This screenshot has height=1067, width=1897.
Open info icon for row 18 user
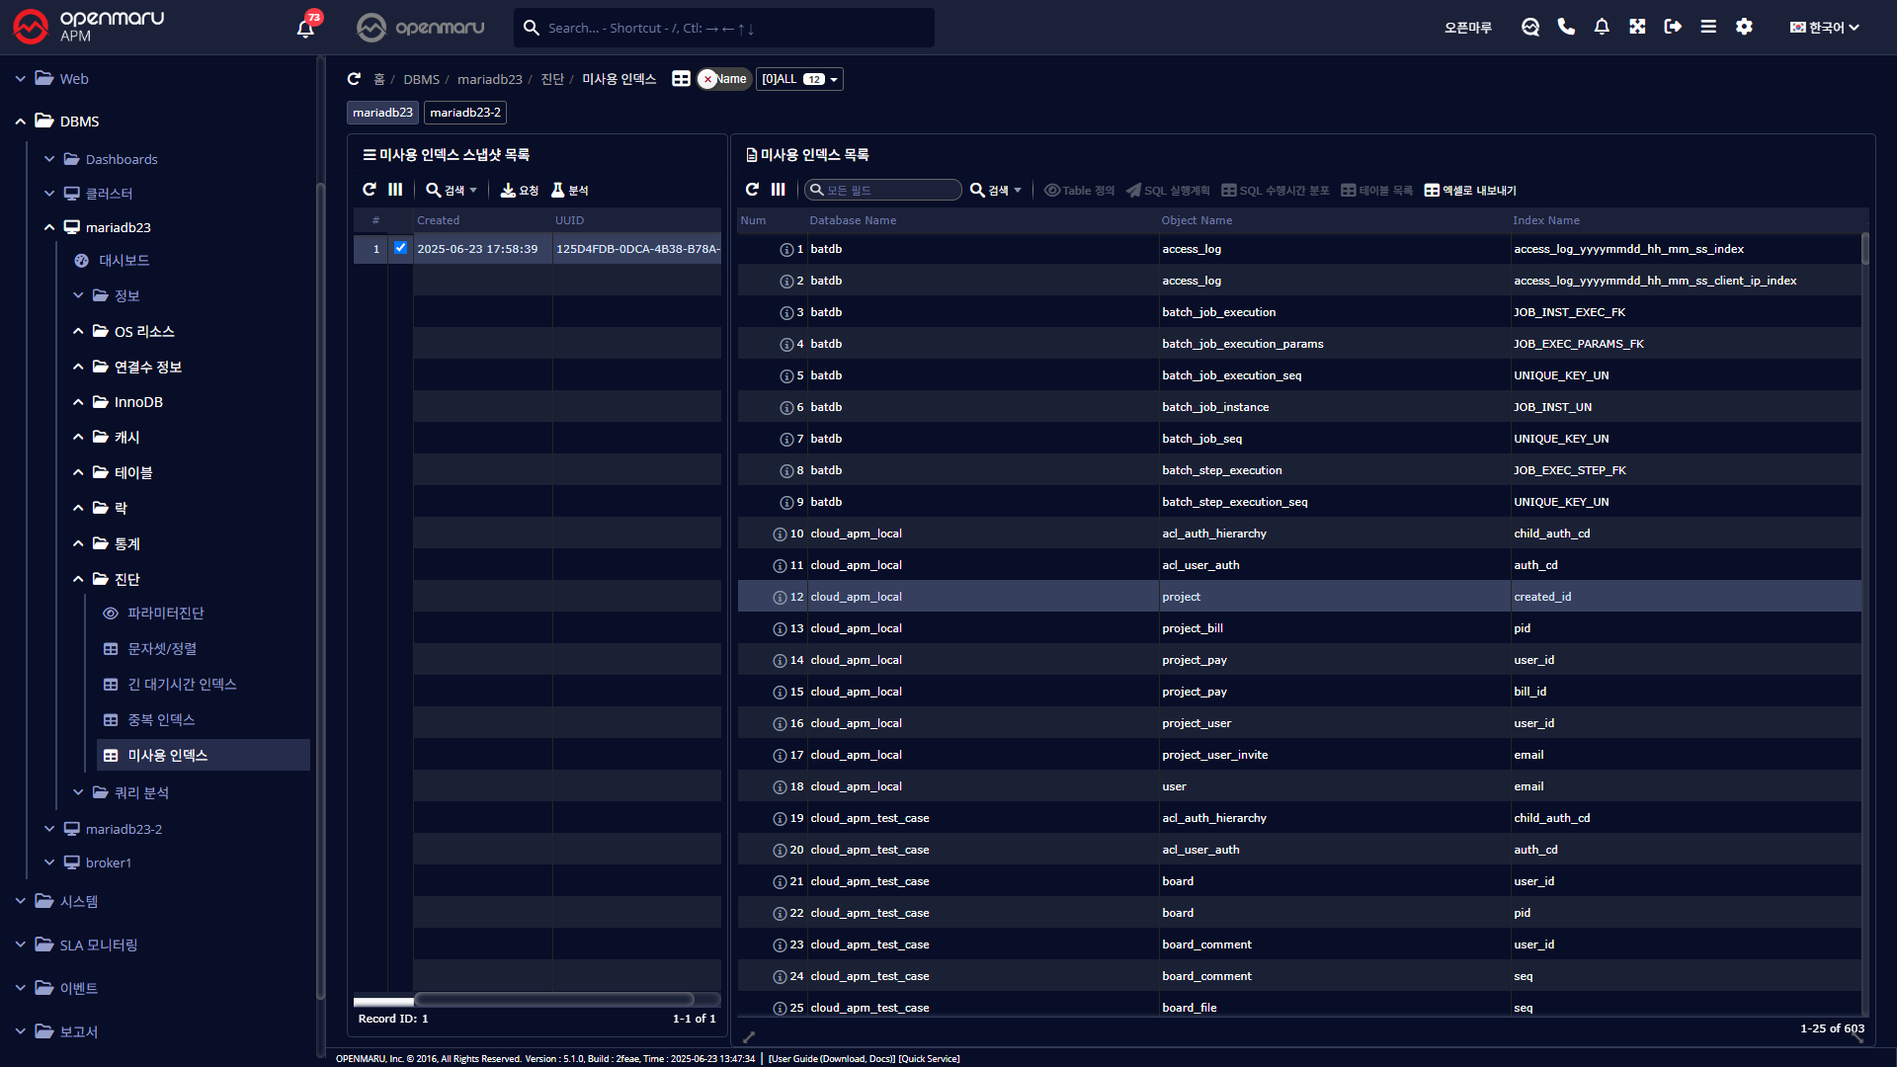pyautogui.click(x=780, y=787)
